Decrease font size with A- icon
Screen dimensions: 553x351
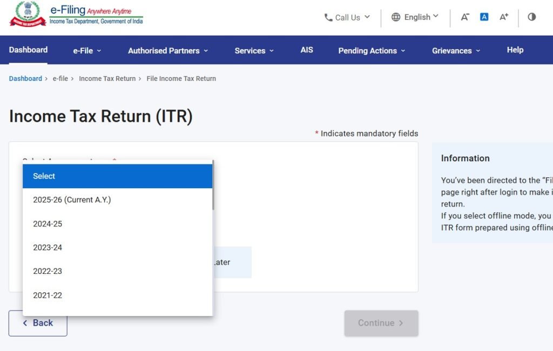[465, 17]
